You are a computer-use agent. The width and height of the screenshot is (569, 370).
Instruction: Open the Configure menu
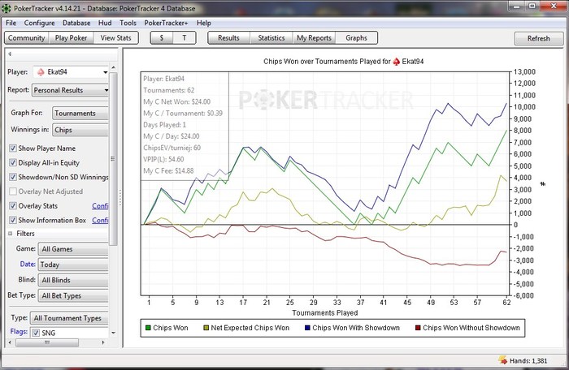(x=40, y=23)
